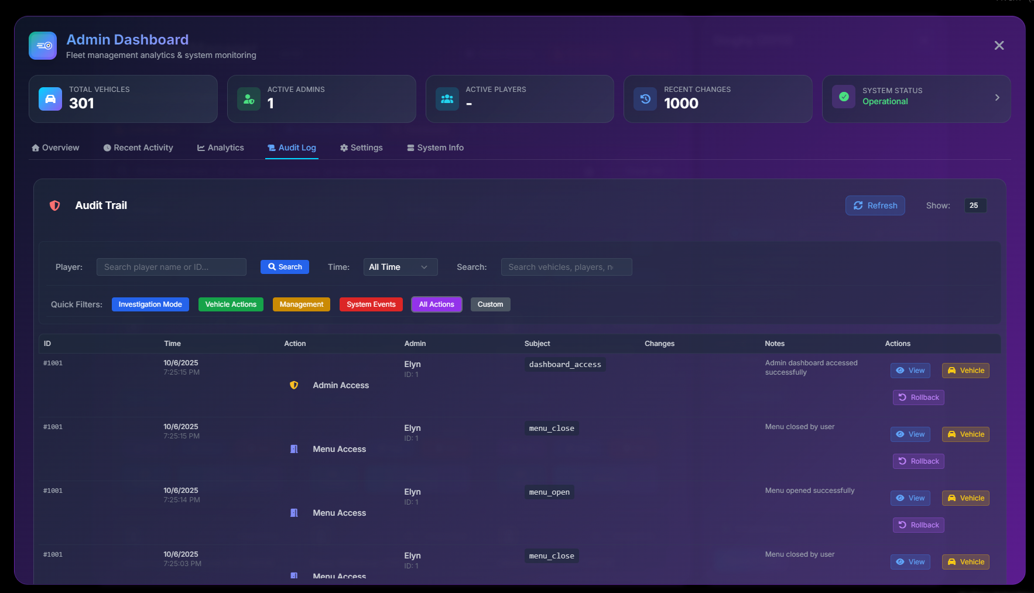Click the Total Vehicles car icon
Image resolution: width=1034 pixels, height=593 pixels.
(50, 99)
